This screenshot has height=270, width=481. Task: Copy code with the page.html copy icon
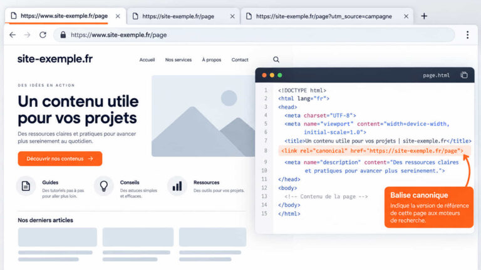coord(464,75)
